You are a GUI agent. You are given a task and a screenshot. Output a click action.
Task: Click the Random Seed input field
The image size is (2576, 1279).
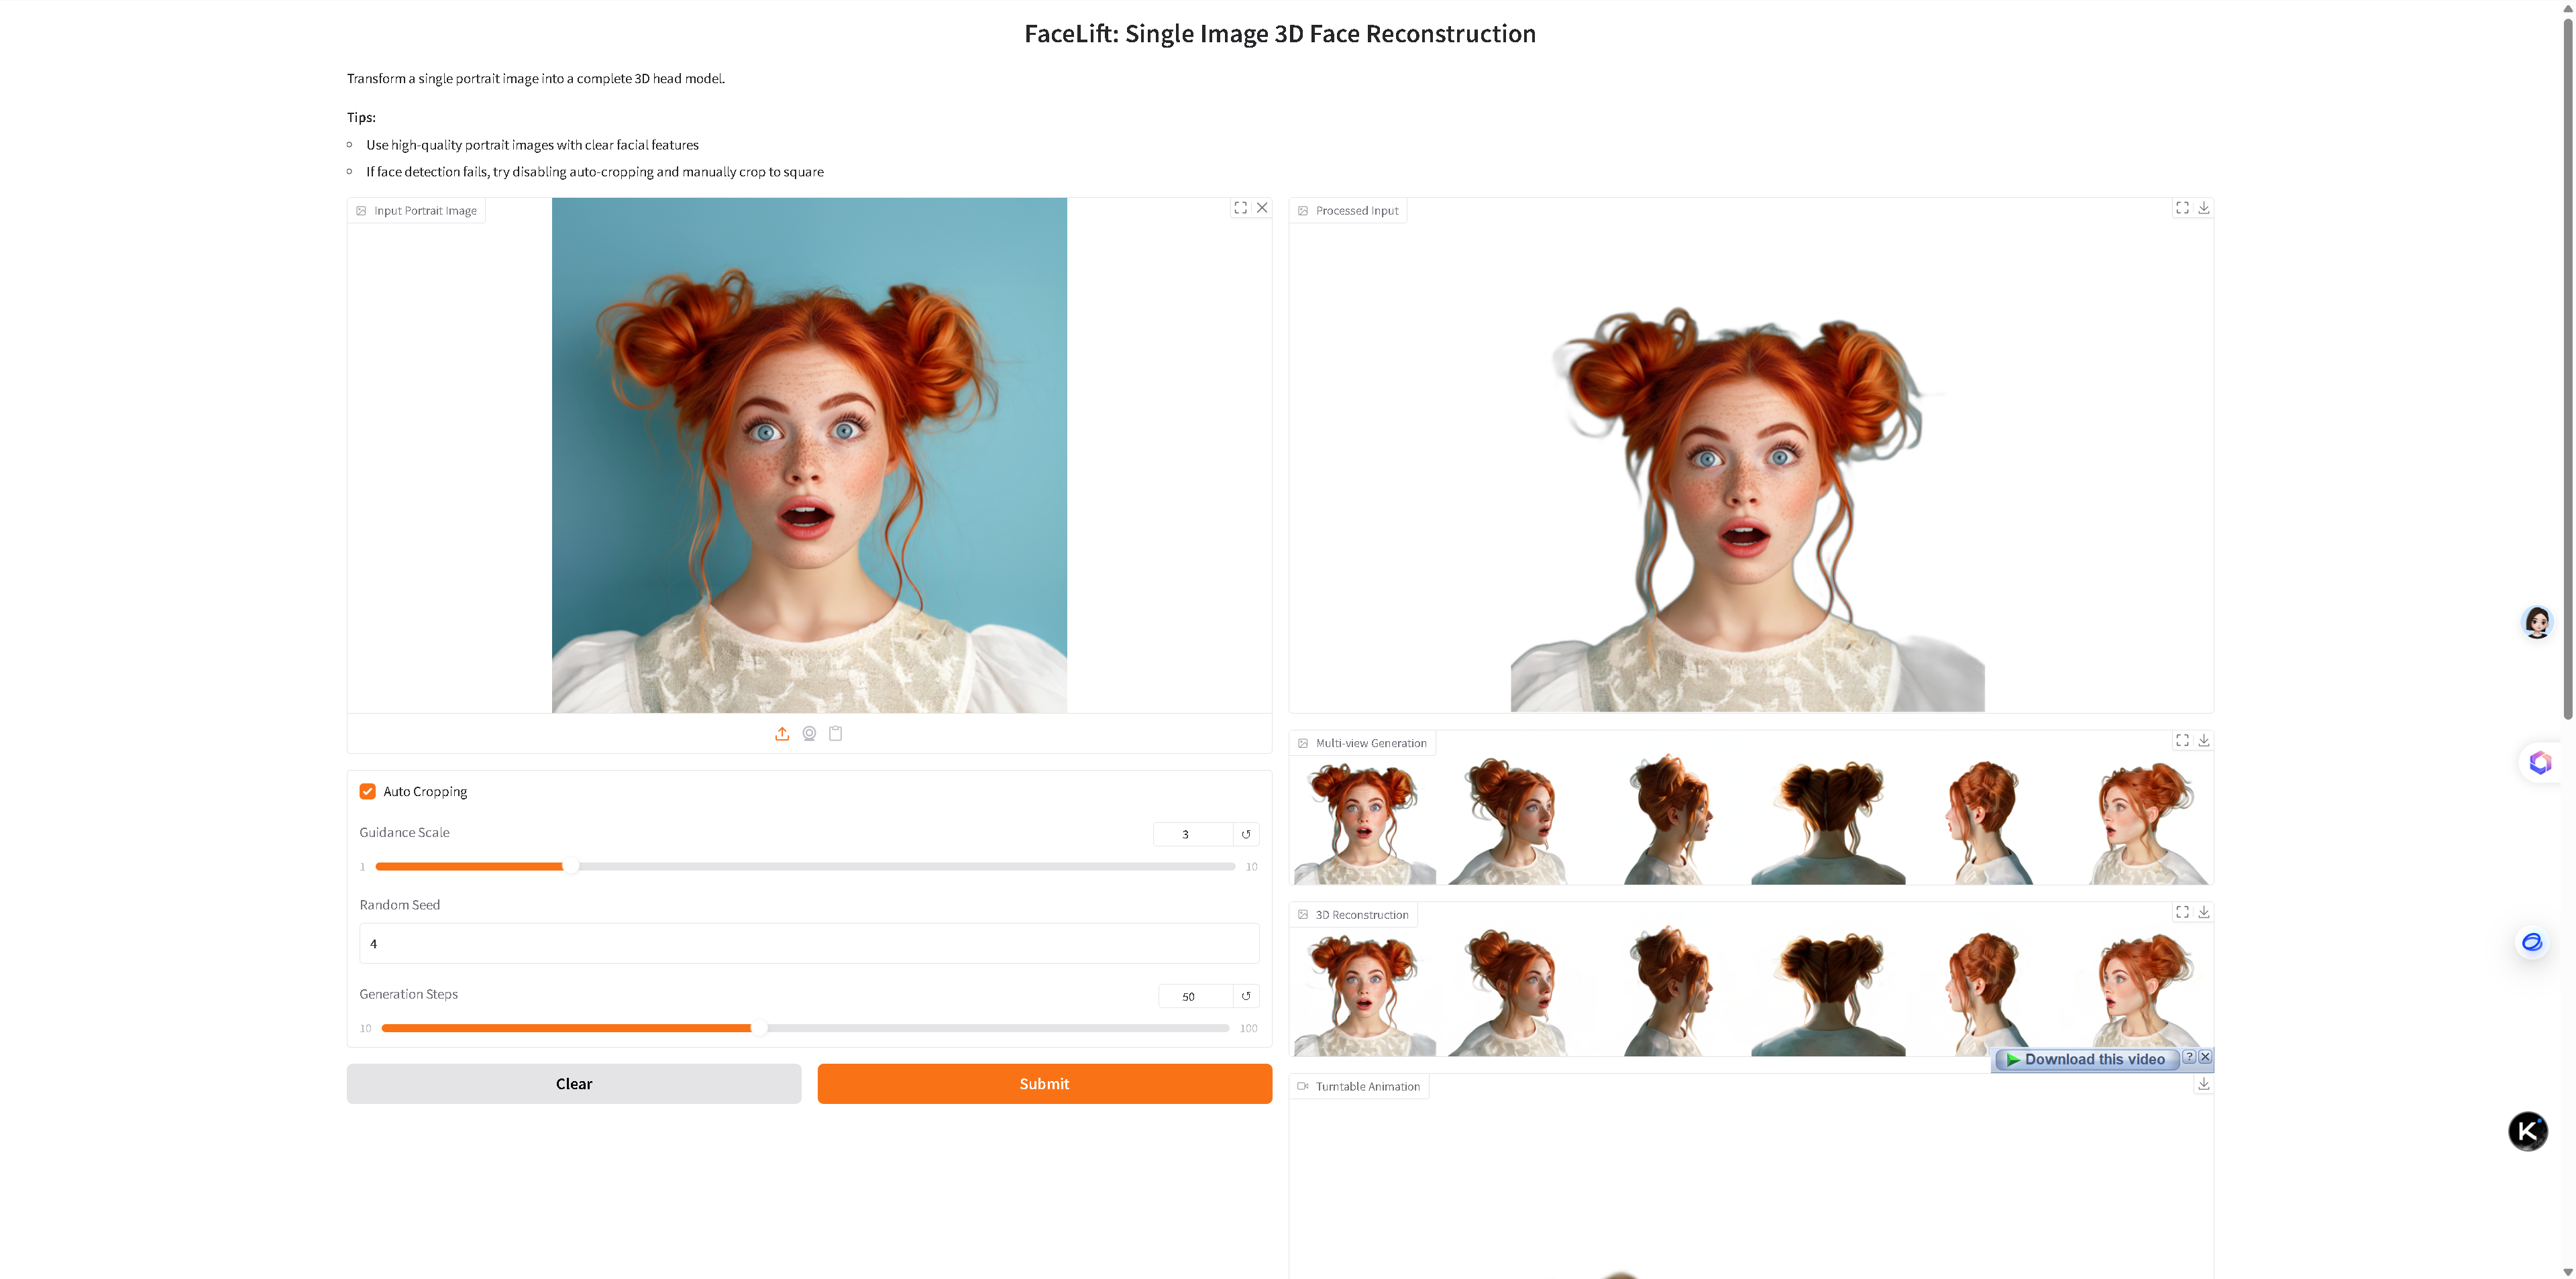coord(808,943)
